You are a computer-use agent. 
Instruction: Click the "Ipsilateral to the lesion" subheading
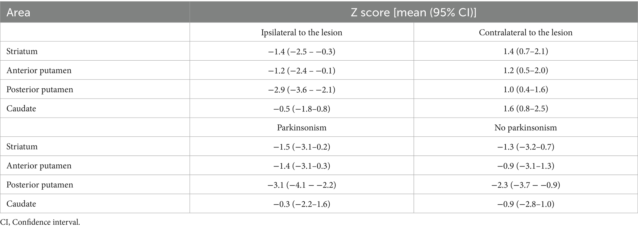tap(302, 32)
